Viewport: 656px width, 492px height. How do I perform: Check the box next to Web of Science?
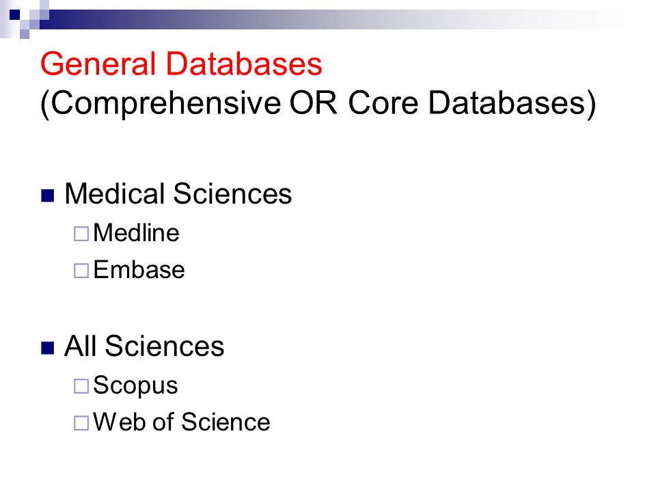[x=81, y=423]
